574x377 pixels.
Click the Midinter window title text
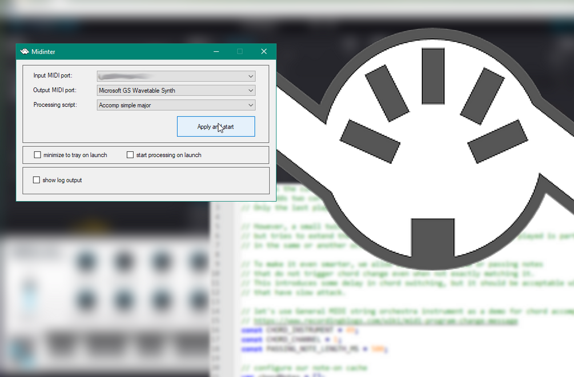(x=43, y=51)
